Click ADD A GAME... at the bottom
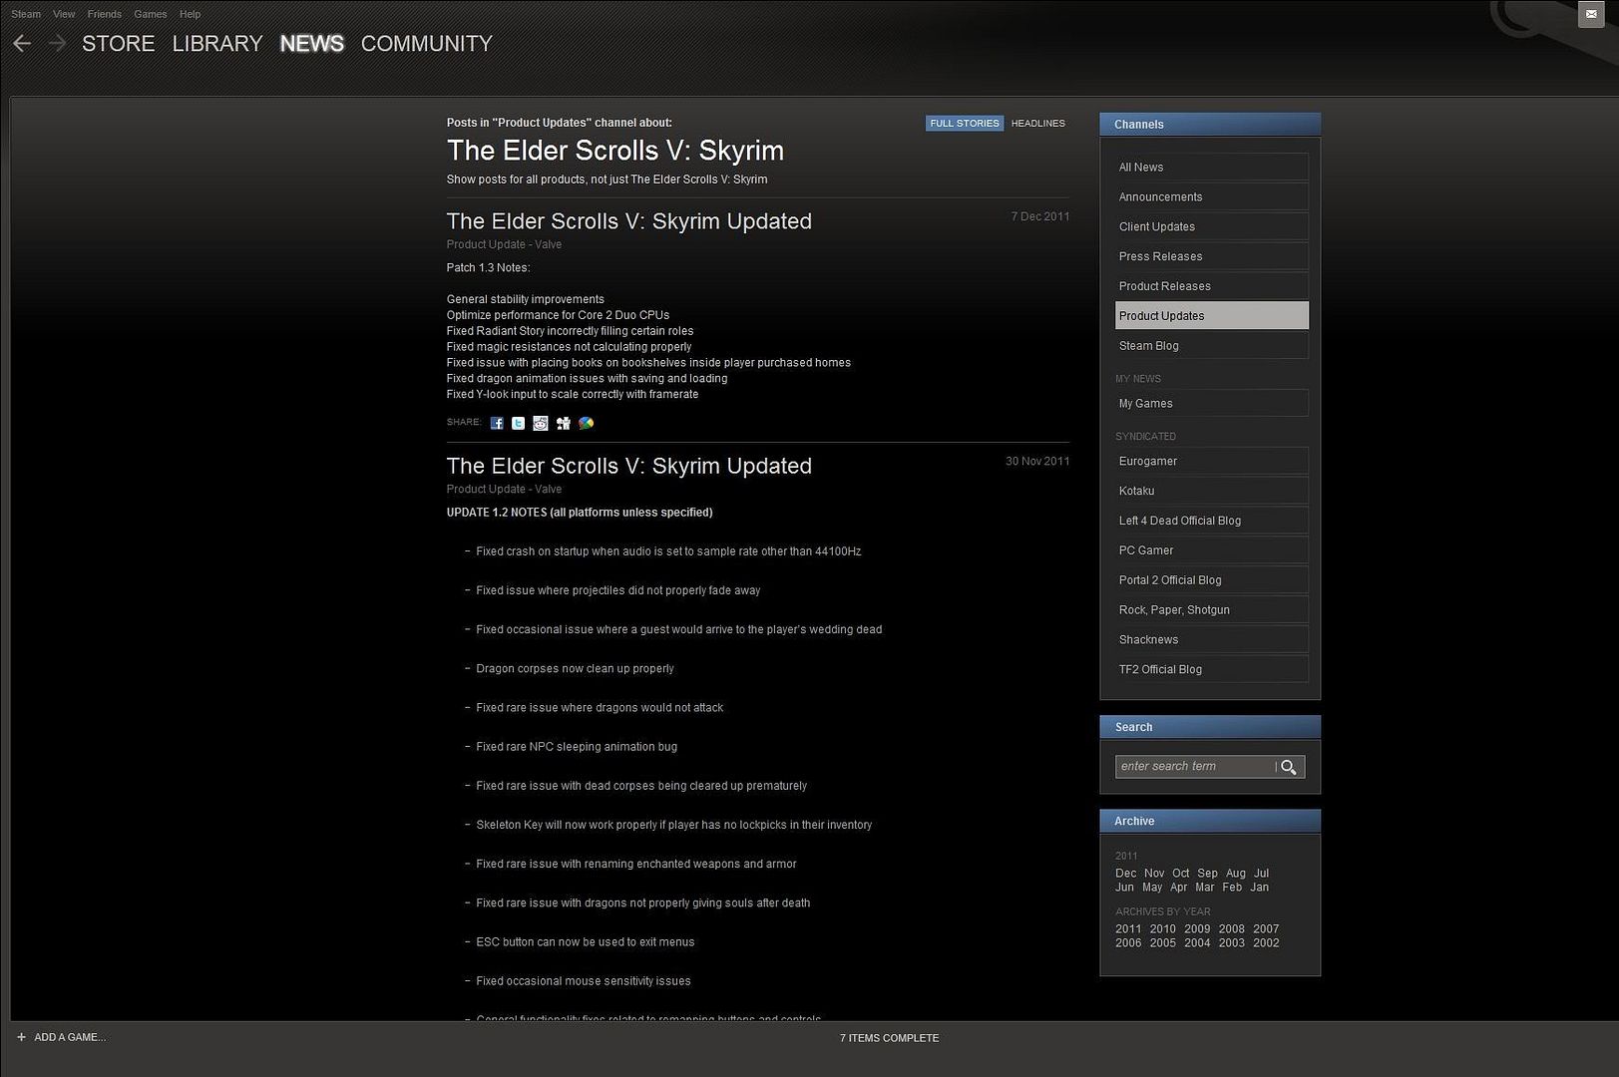The width and height of the screenshot is (1619, 1077). (x=70, y=1037)
